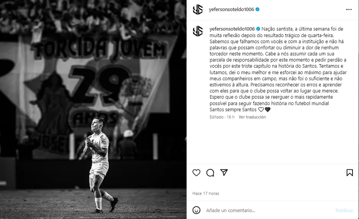Viewport: 359px width, 219px height.
Task: Click the black and white player photo
Action: (x=93, y=109)
